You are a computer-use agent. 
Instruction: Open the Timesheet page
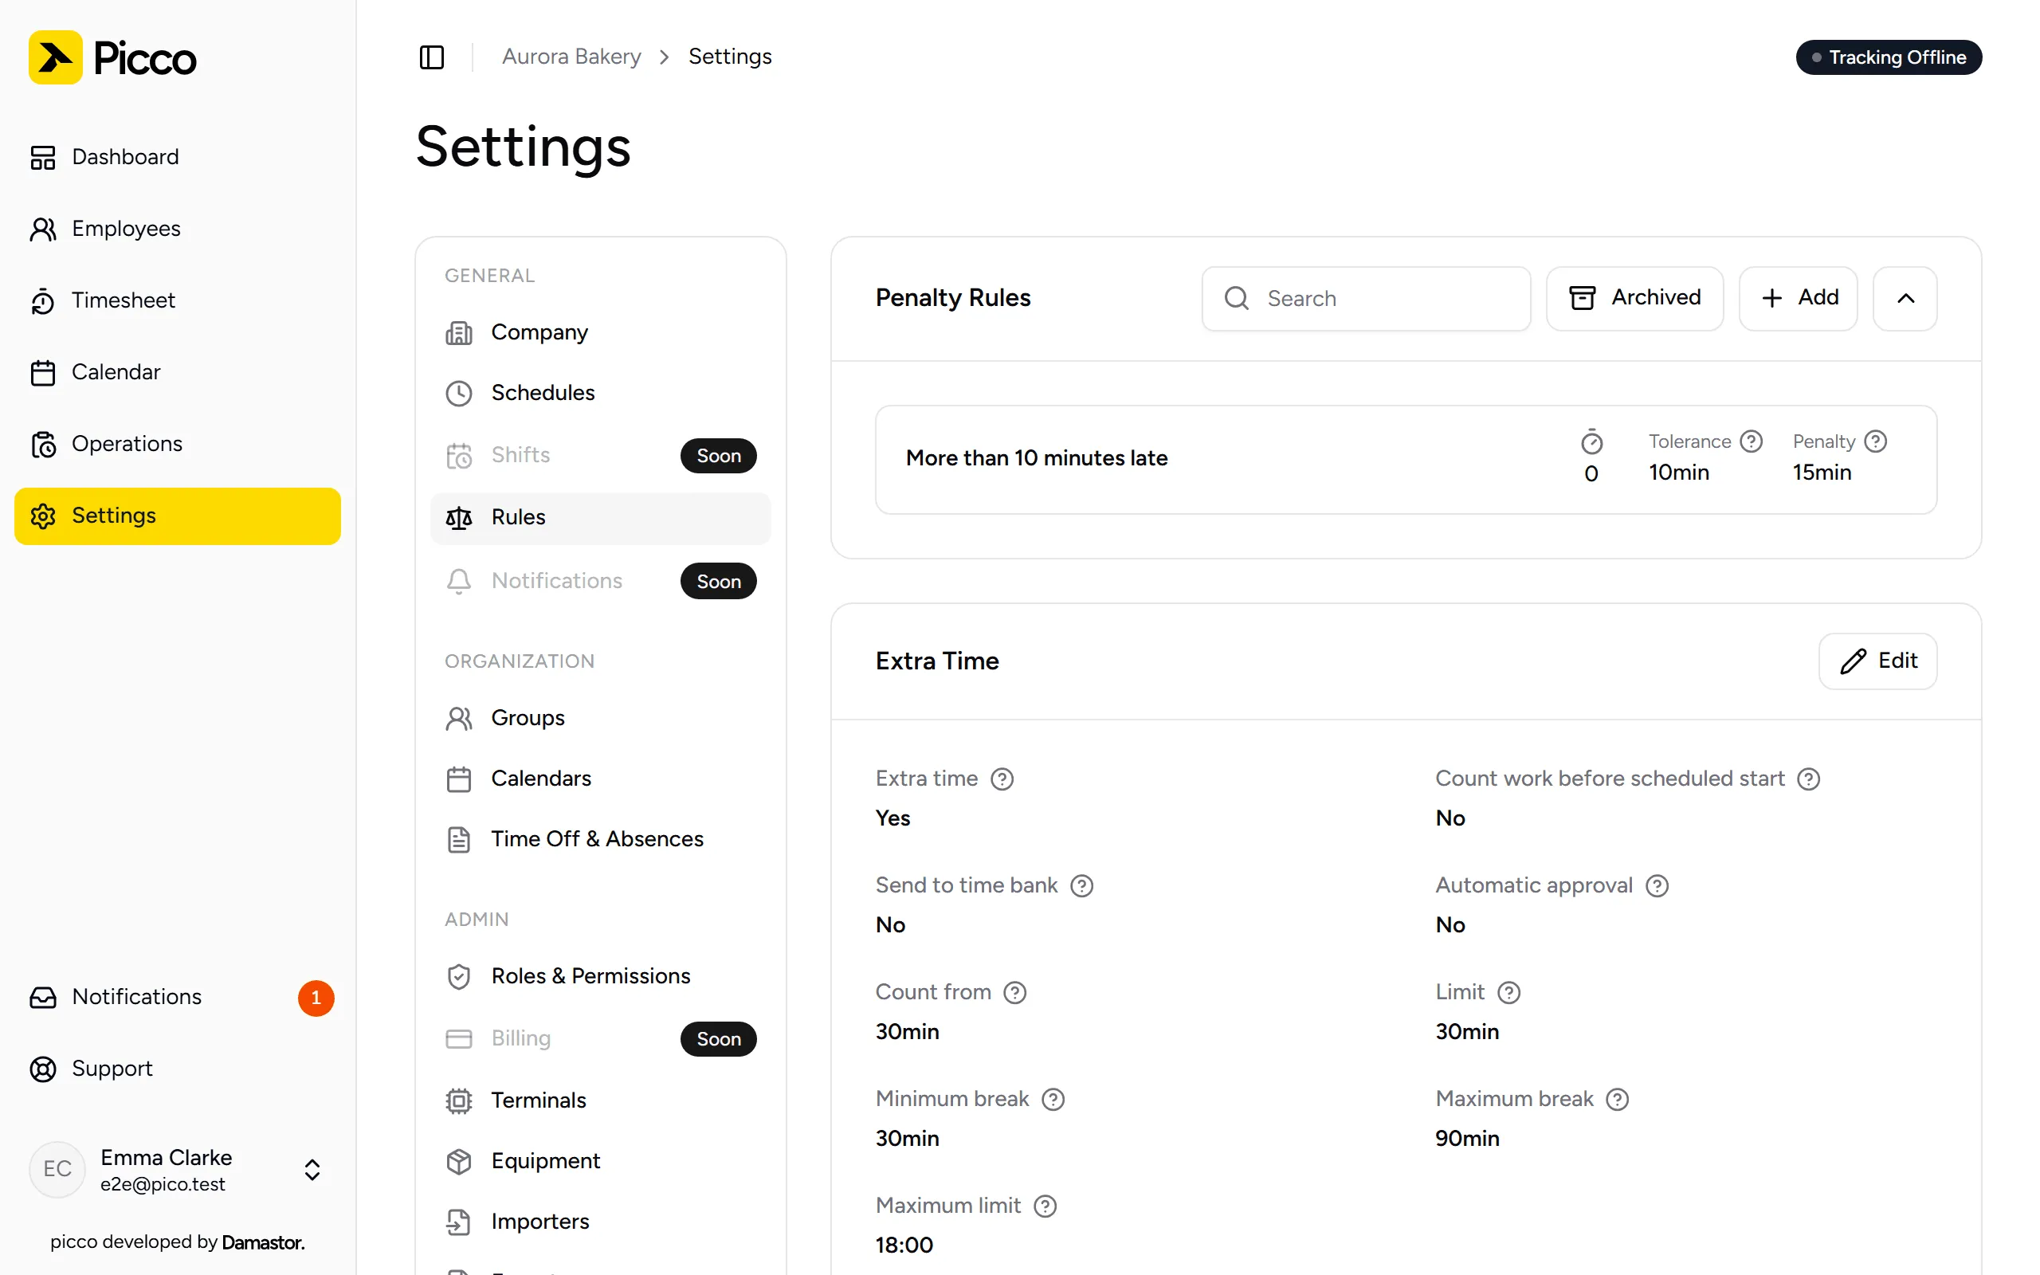(177, 300)
